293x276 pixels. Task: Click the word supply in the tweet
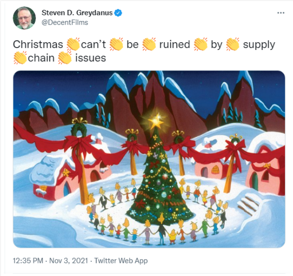(x=259, y=45)
